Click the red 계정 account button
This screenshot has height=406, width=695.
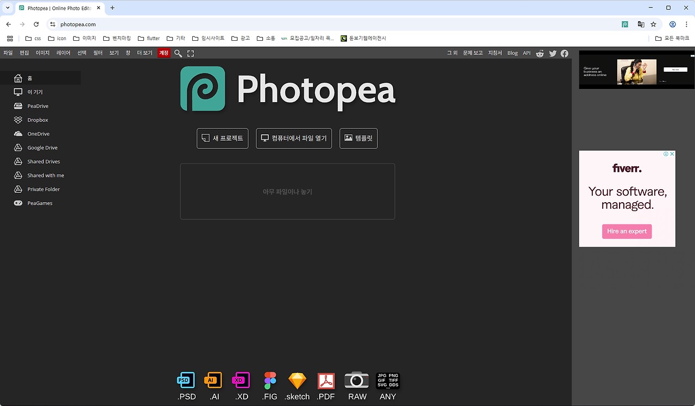click(x=164, y=53)
